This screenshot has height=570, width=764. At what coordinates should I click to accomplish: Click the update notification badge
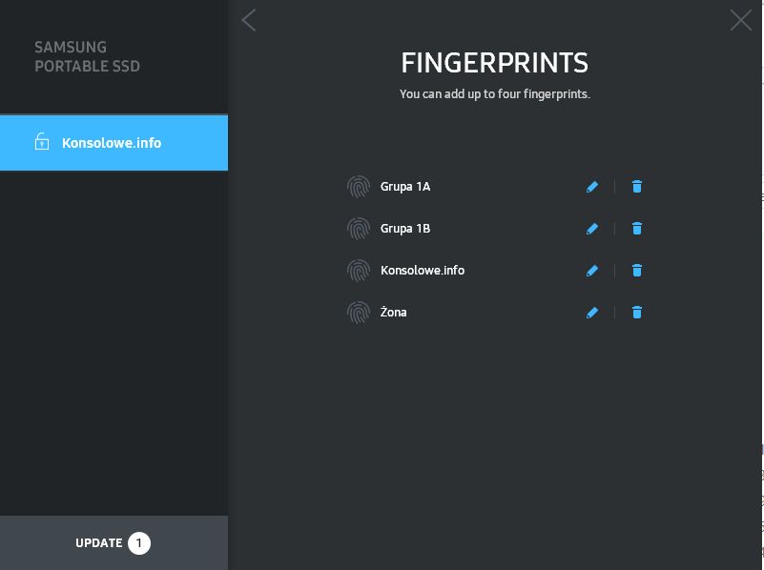(x=139, y=543)
